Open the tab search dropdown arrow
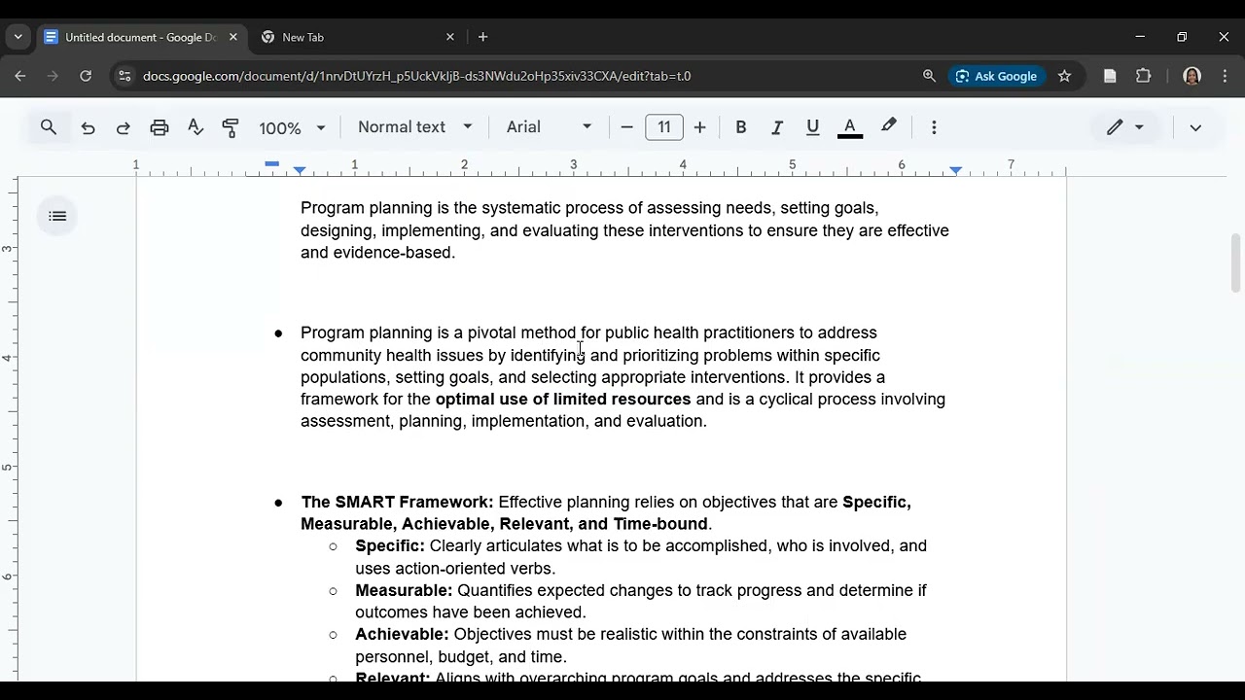This screenshot has height=700, width=1245. [18, 37]
